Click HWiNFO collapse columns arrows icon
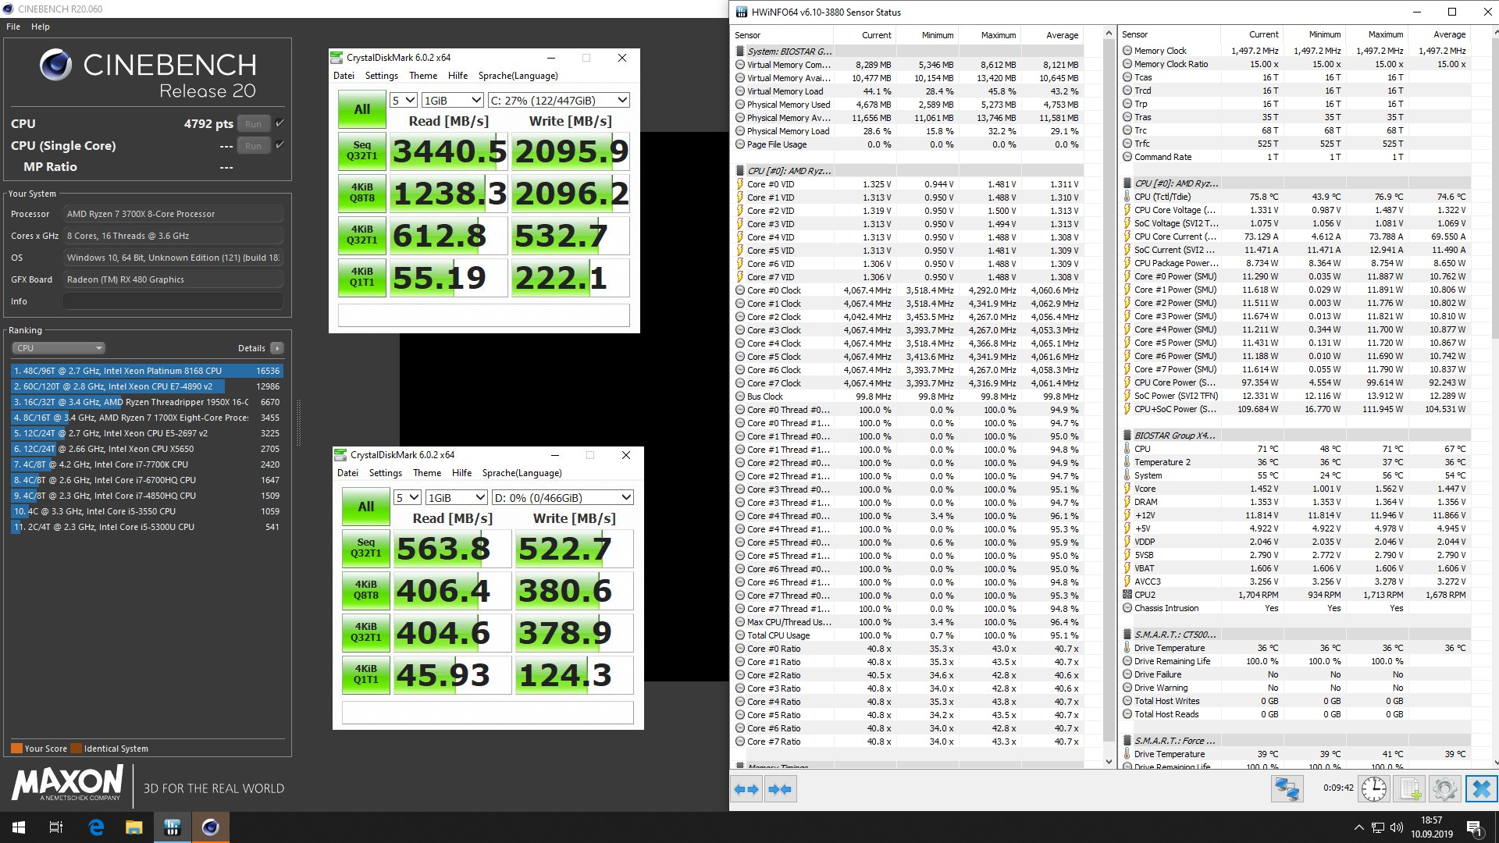 tap(779, 789)
